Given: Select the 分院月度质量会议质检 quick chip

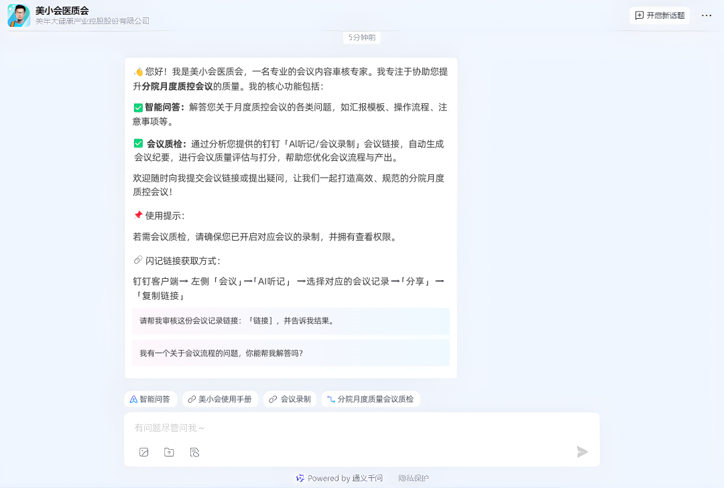Looking at the screenshot, I should (371, 399).
